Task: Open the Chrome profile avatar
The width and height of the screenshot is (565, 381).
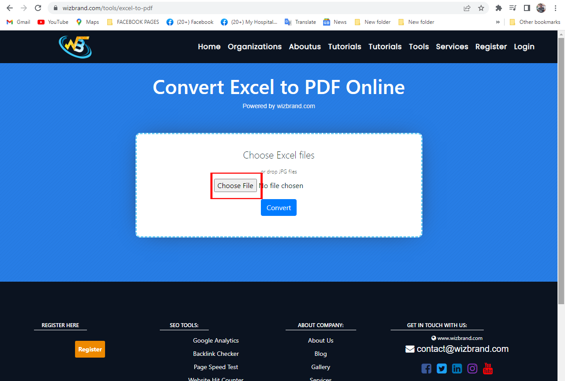Action: pyautogui.click(x=541, y=8)
